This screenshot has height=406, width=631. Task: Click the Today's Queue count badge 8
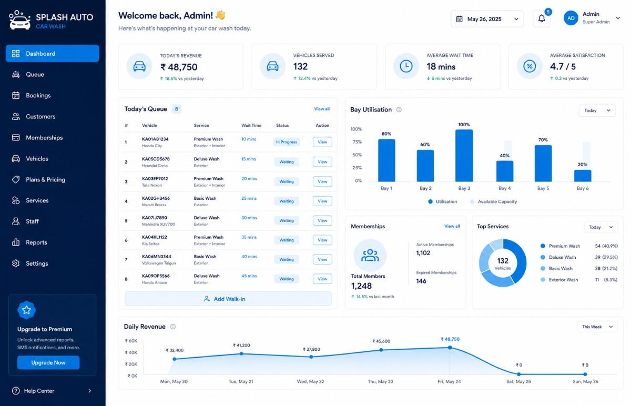pyautogui.click(x=177, y=109)
